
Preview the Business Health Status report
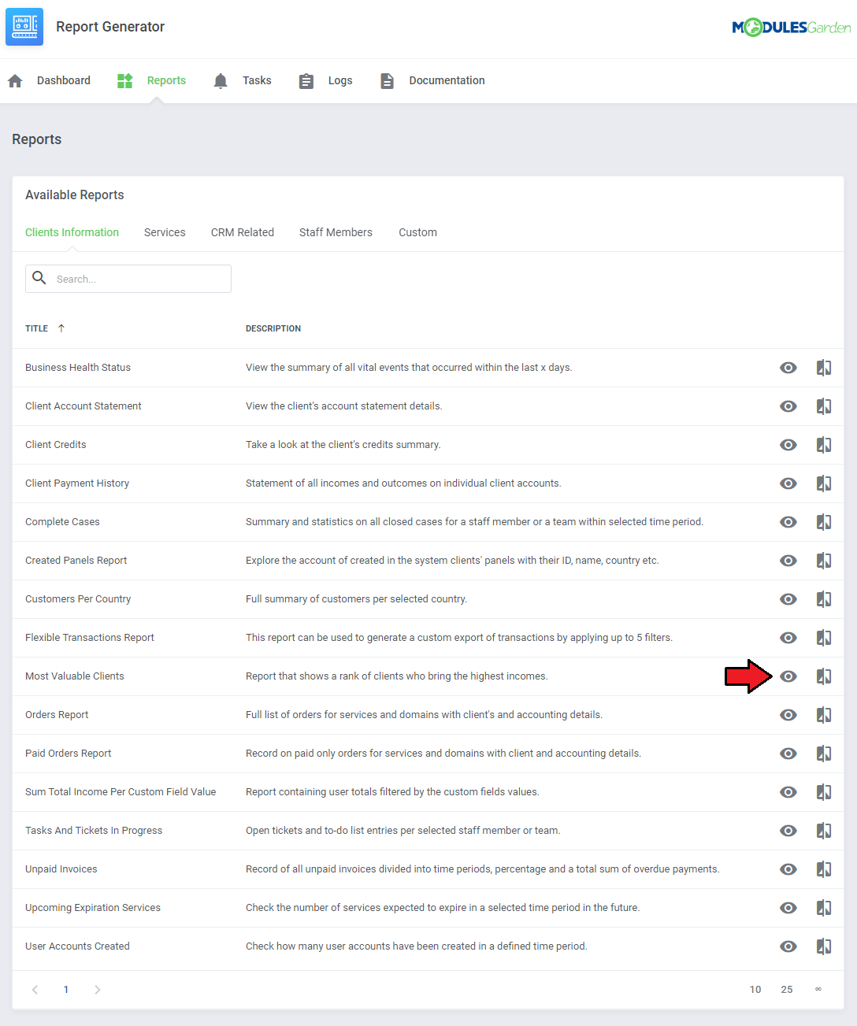click(788, 368)
